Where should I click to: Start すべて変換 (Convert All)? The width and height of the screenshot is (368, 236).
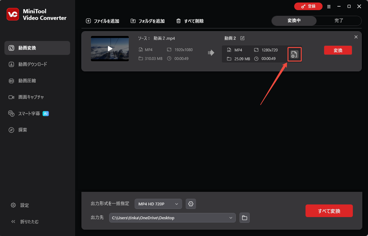(x=329, y=211)
